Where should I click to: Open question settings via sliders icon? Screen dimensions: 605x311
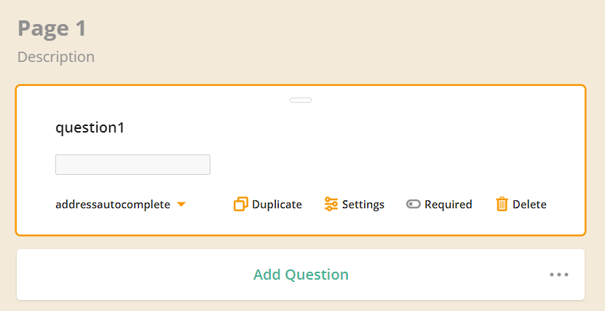coord(331,204)
